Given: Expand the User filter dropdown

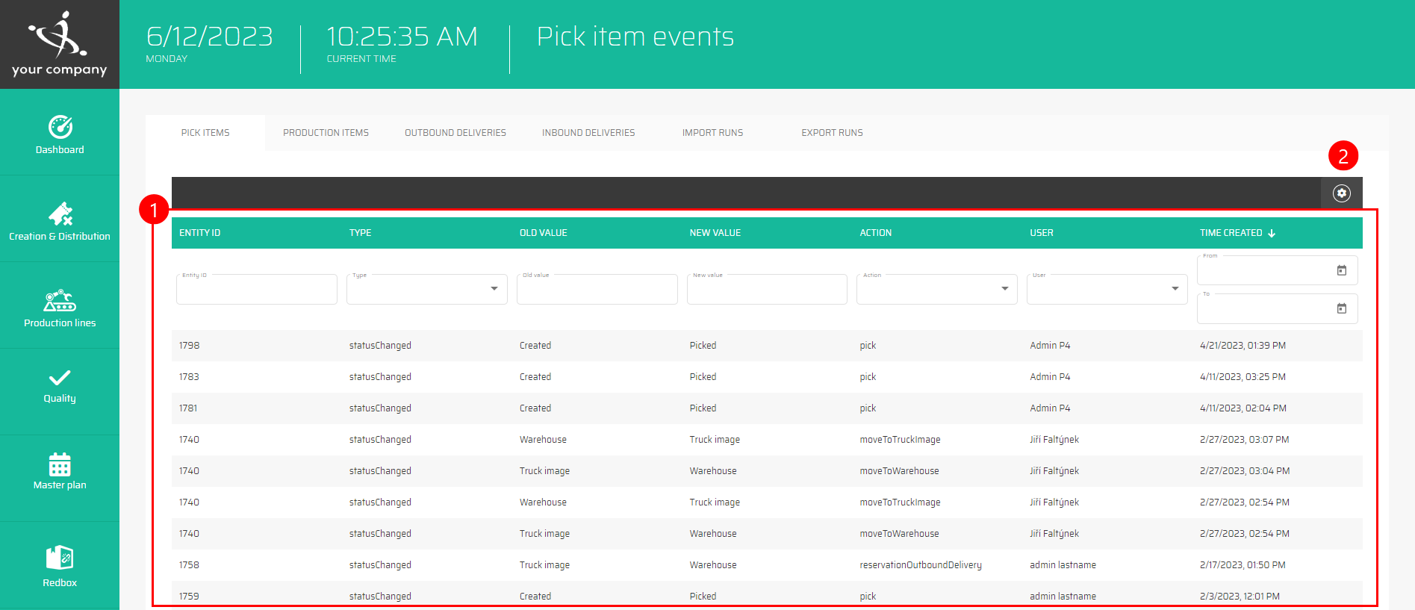Looking at the screenshot, I should (x=1175, y=289).
